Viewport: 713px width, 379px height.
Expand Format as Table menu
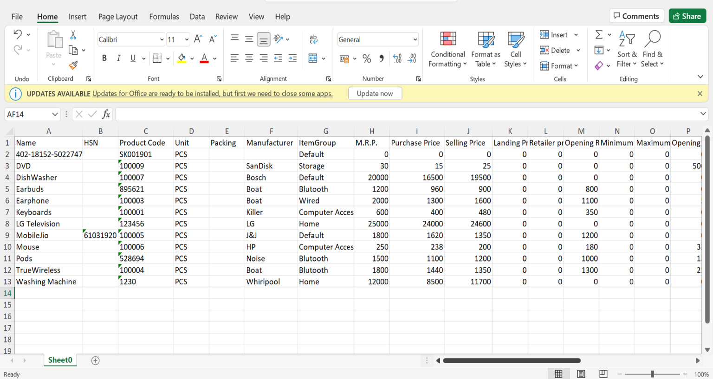[x=486, y=50]
